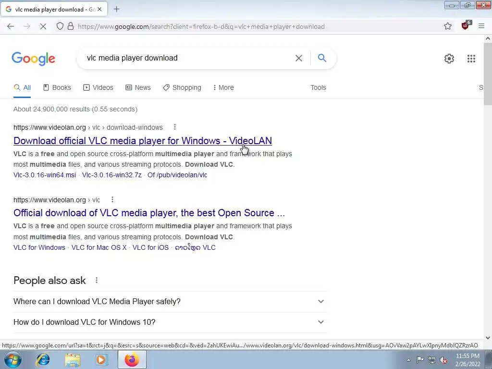The height and width of the screenshot is (369, 492).
Task: Open Windows Media Player in taskbar
Action: (101, 360)
